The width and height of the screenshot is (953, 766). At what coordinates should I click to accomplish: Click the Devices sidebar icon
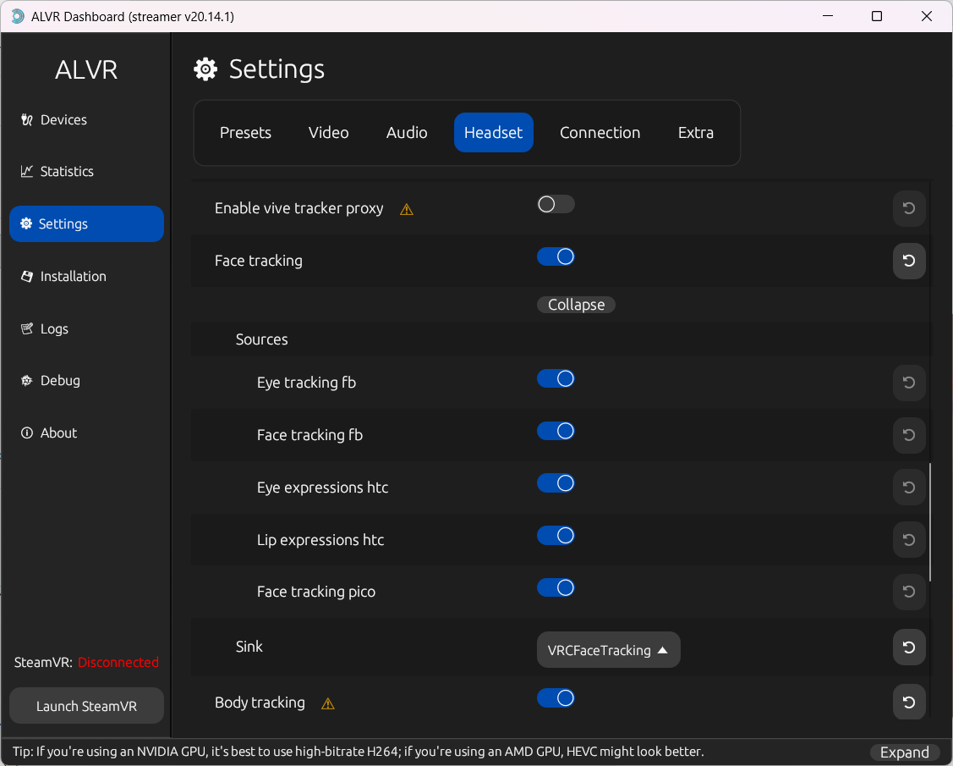point(26,119)
